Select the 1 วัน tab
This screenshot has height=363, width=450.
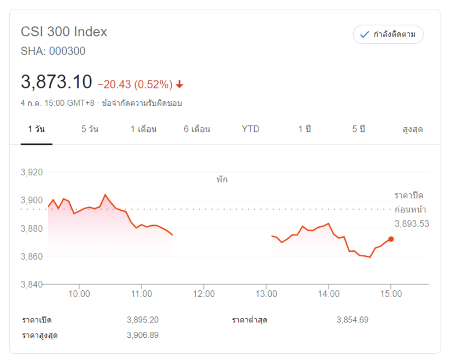pyautogui.click(x=37, y=129)
